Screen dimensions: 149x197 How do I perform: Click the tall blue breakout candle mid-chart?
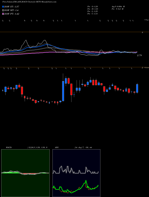63,91
